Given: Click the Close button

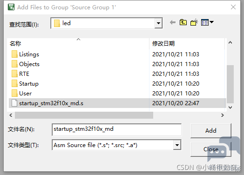Looking at the screenshot, I should tap(211, 149).
